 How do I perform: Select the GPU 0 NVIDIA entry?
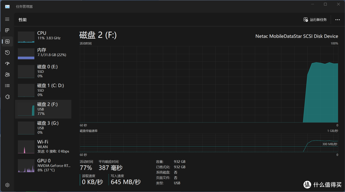point(43,165)
